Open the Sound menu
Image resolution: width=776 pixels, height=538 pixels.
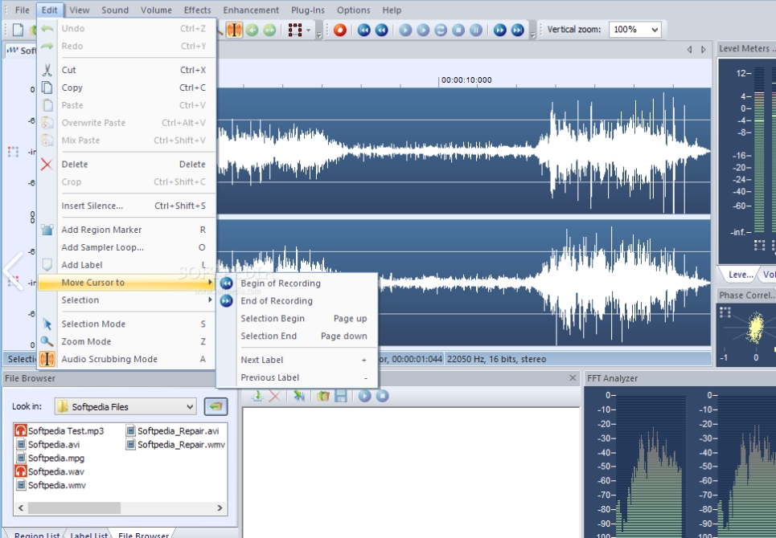115,10
